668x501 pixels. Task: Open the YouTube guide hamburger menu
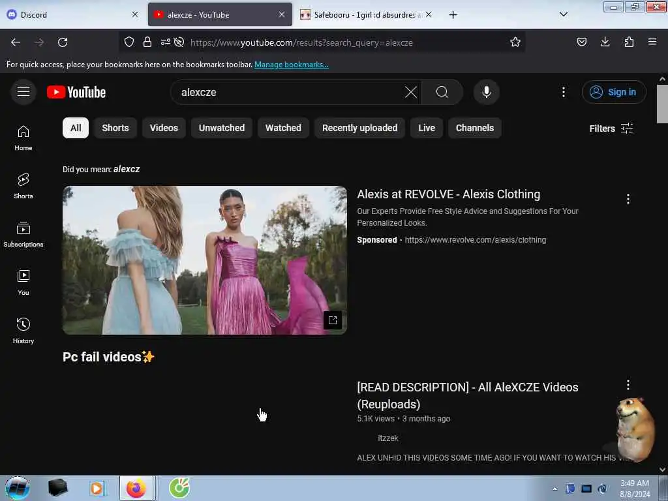point(23,92)
